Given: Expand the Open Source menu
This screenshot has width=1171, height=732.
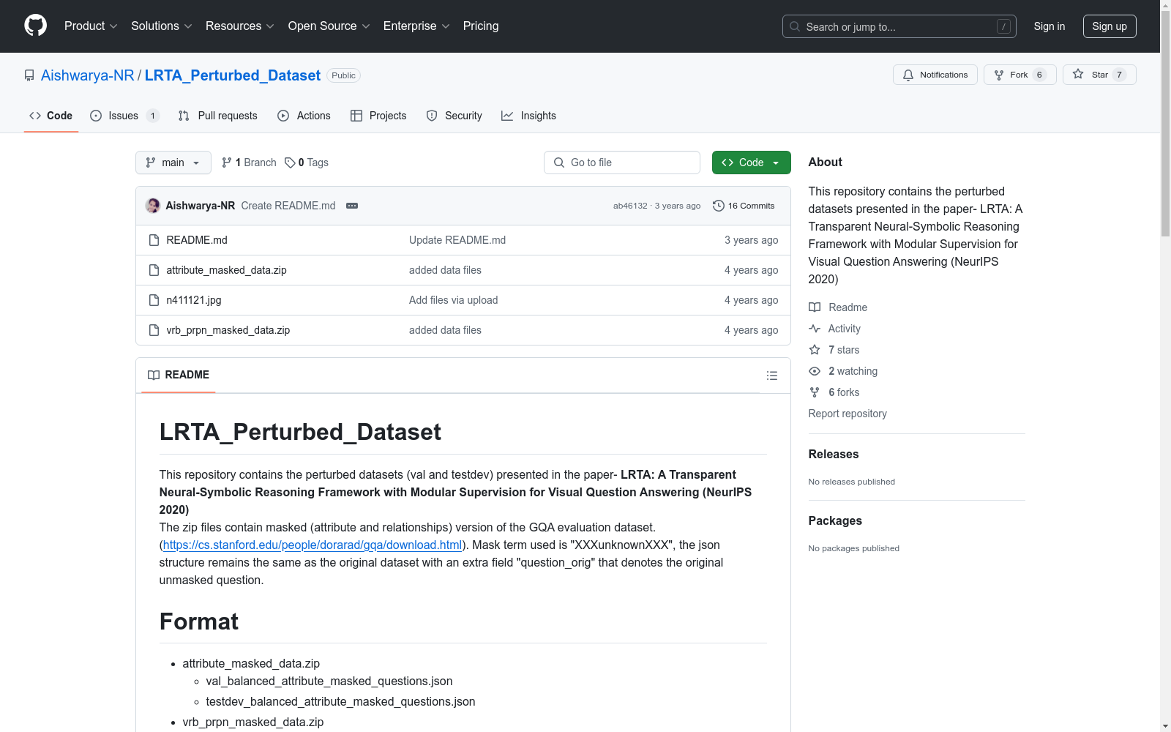Looking at the screenshot, I should click(x=329, y=26).
